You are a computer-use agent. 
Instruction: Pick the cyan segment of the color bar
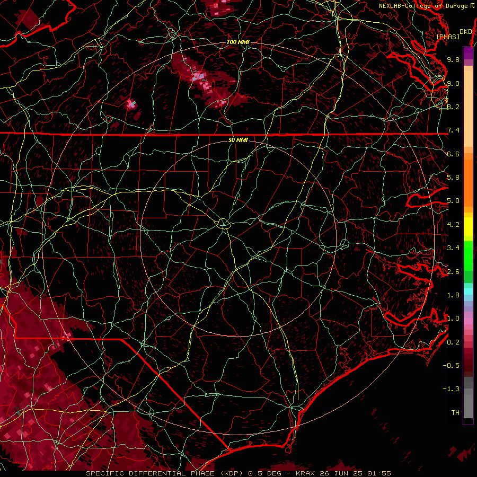click(468, 291)
